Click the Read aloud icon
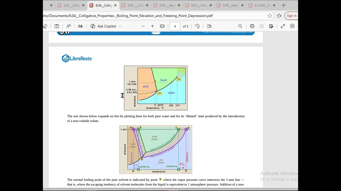 pyautogui.click(x=68, y=26)
